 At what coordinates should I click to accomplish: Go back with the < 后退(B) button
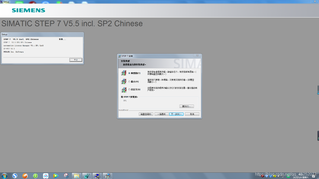tap(162, 114)
